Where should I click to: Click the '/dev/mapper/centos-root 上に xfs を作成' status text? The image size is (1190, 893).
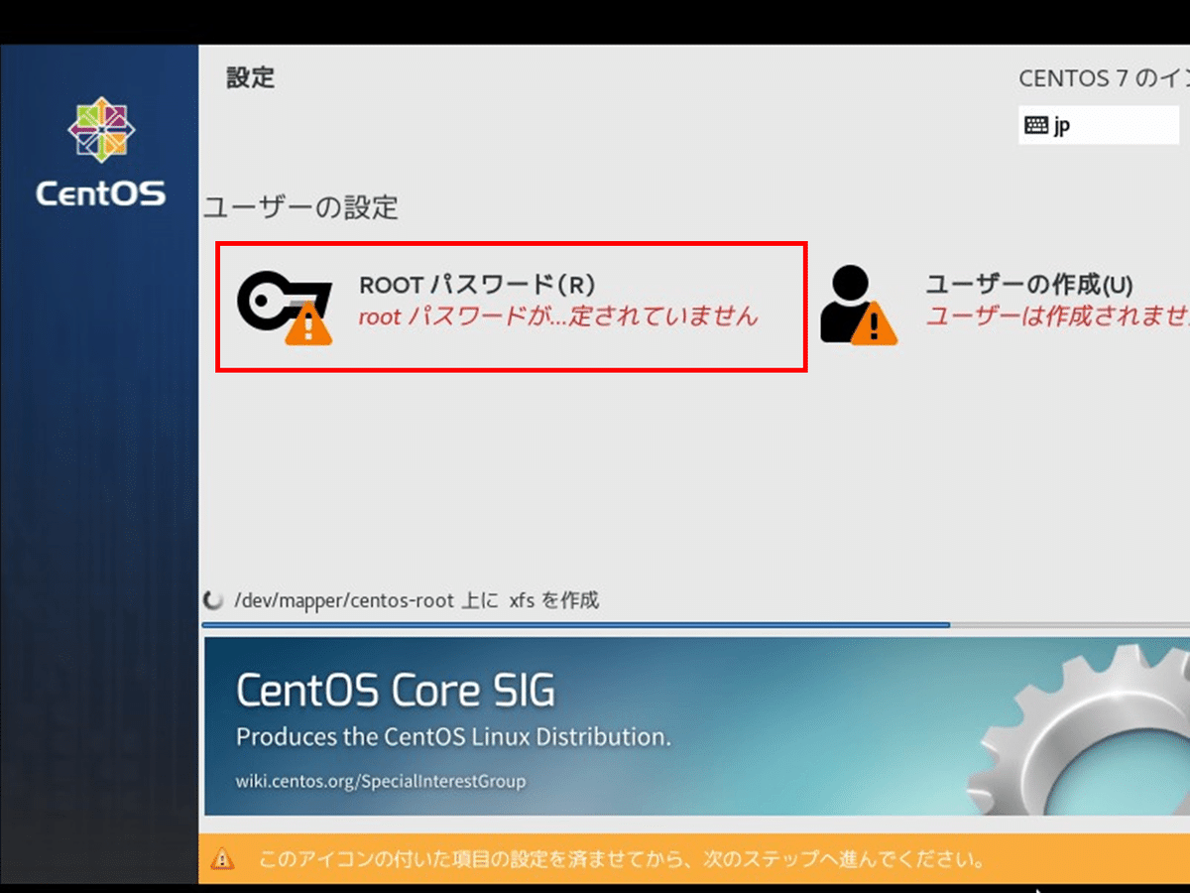click(x=416, y=600)
